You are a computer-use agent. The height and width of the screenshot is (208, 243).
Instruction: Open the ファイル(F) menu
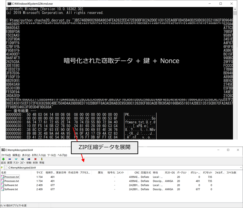[6, 155]
